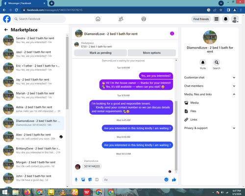
Task: Open Jasci's rental conversation
Action: pyautogui.click(x=33, y=54)
